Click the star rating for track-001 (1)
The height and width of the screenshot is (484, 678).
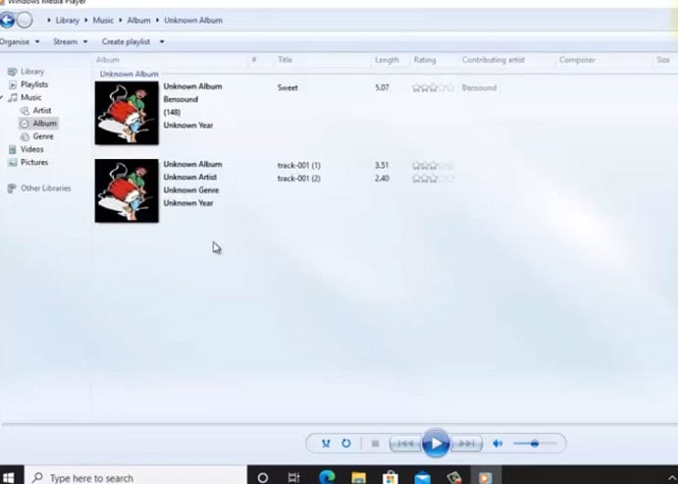pos(433,165)
